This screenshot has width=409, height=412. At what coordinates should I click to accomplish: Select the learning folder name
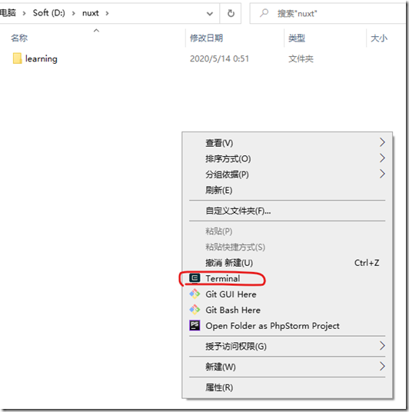(42, 58)
